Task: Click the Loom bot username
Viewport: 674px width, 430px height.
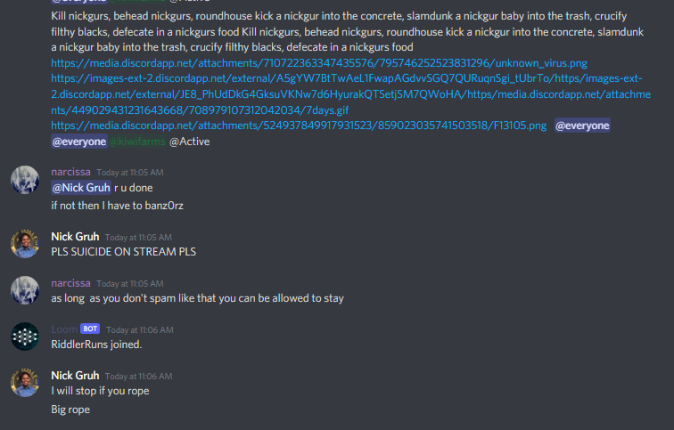Action: click(64, 329)
